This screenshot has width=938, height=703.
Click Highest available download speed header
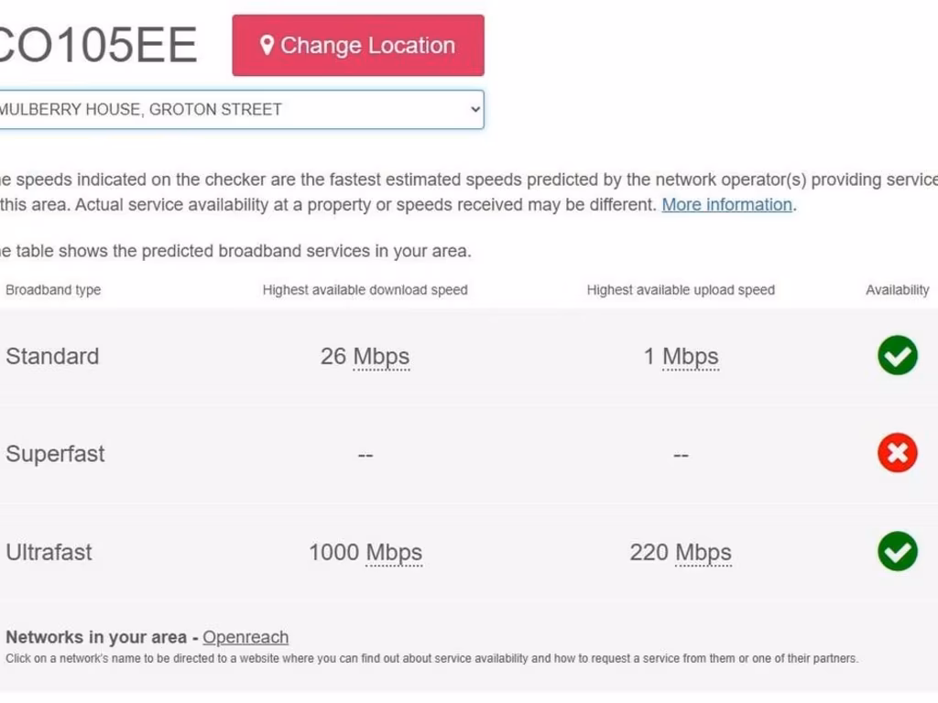pyautogui.click(x=365, y=290)
